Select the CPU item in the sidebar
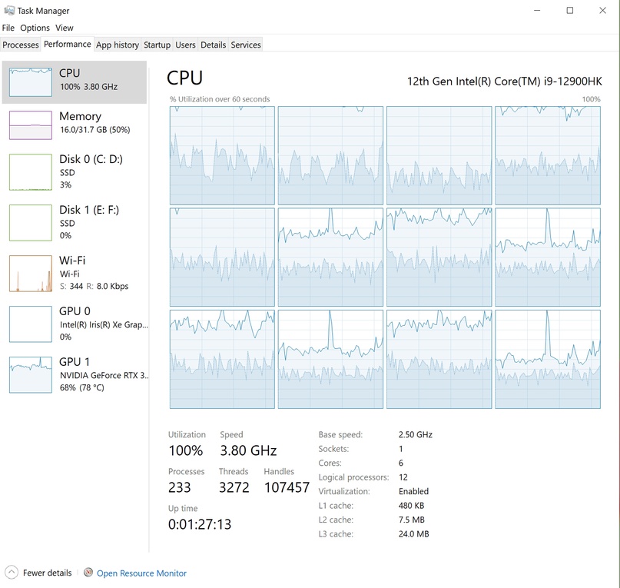The image size is (620, 588). click(x=75, y=82)
